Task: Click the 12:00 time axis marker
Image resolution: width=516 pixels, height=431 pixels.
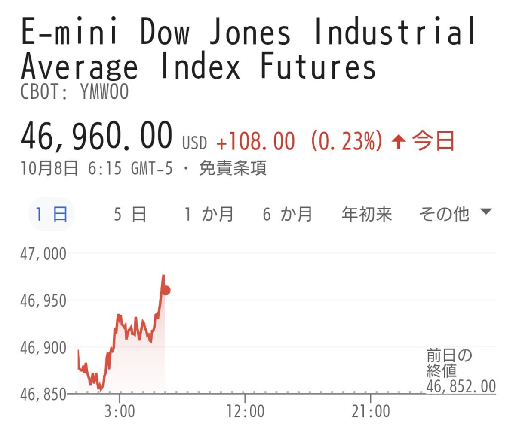Action: (x=244, y=411)
